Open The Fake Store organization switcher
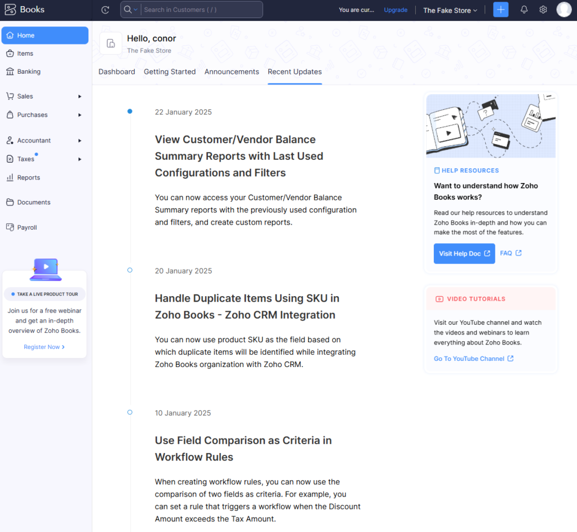The image size is (577, 532). pyautogui.click(x=450, y=10)
